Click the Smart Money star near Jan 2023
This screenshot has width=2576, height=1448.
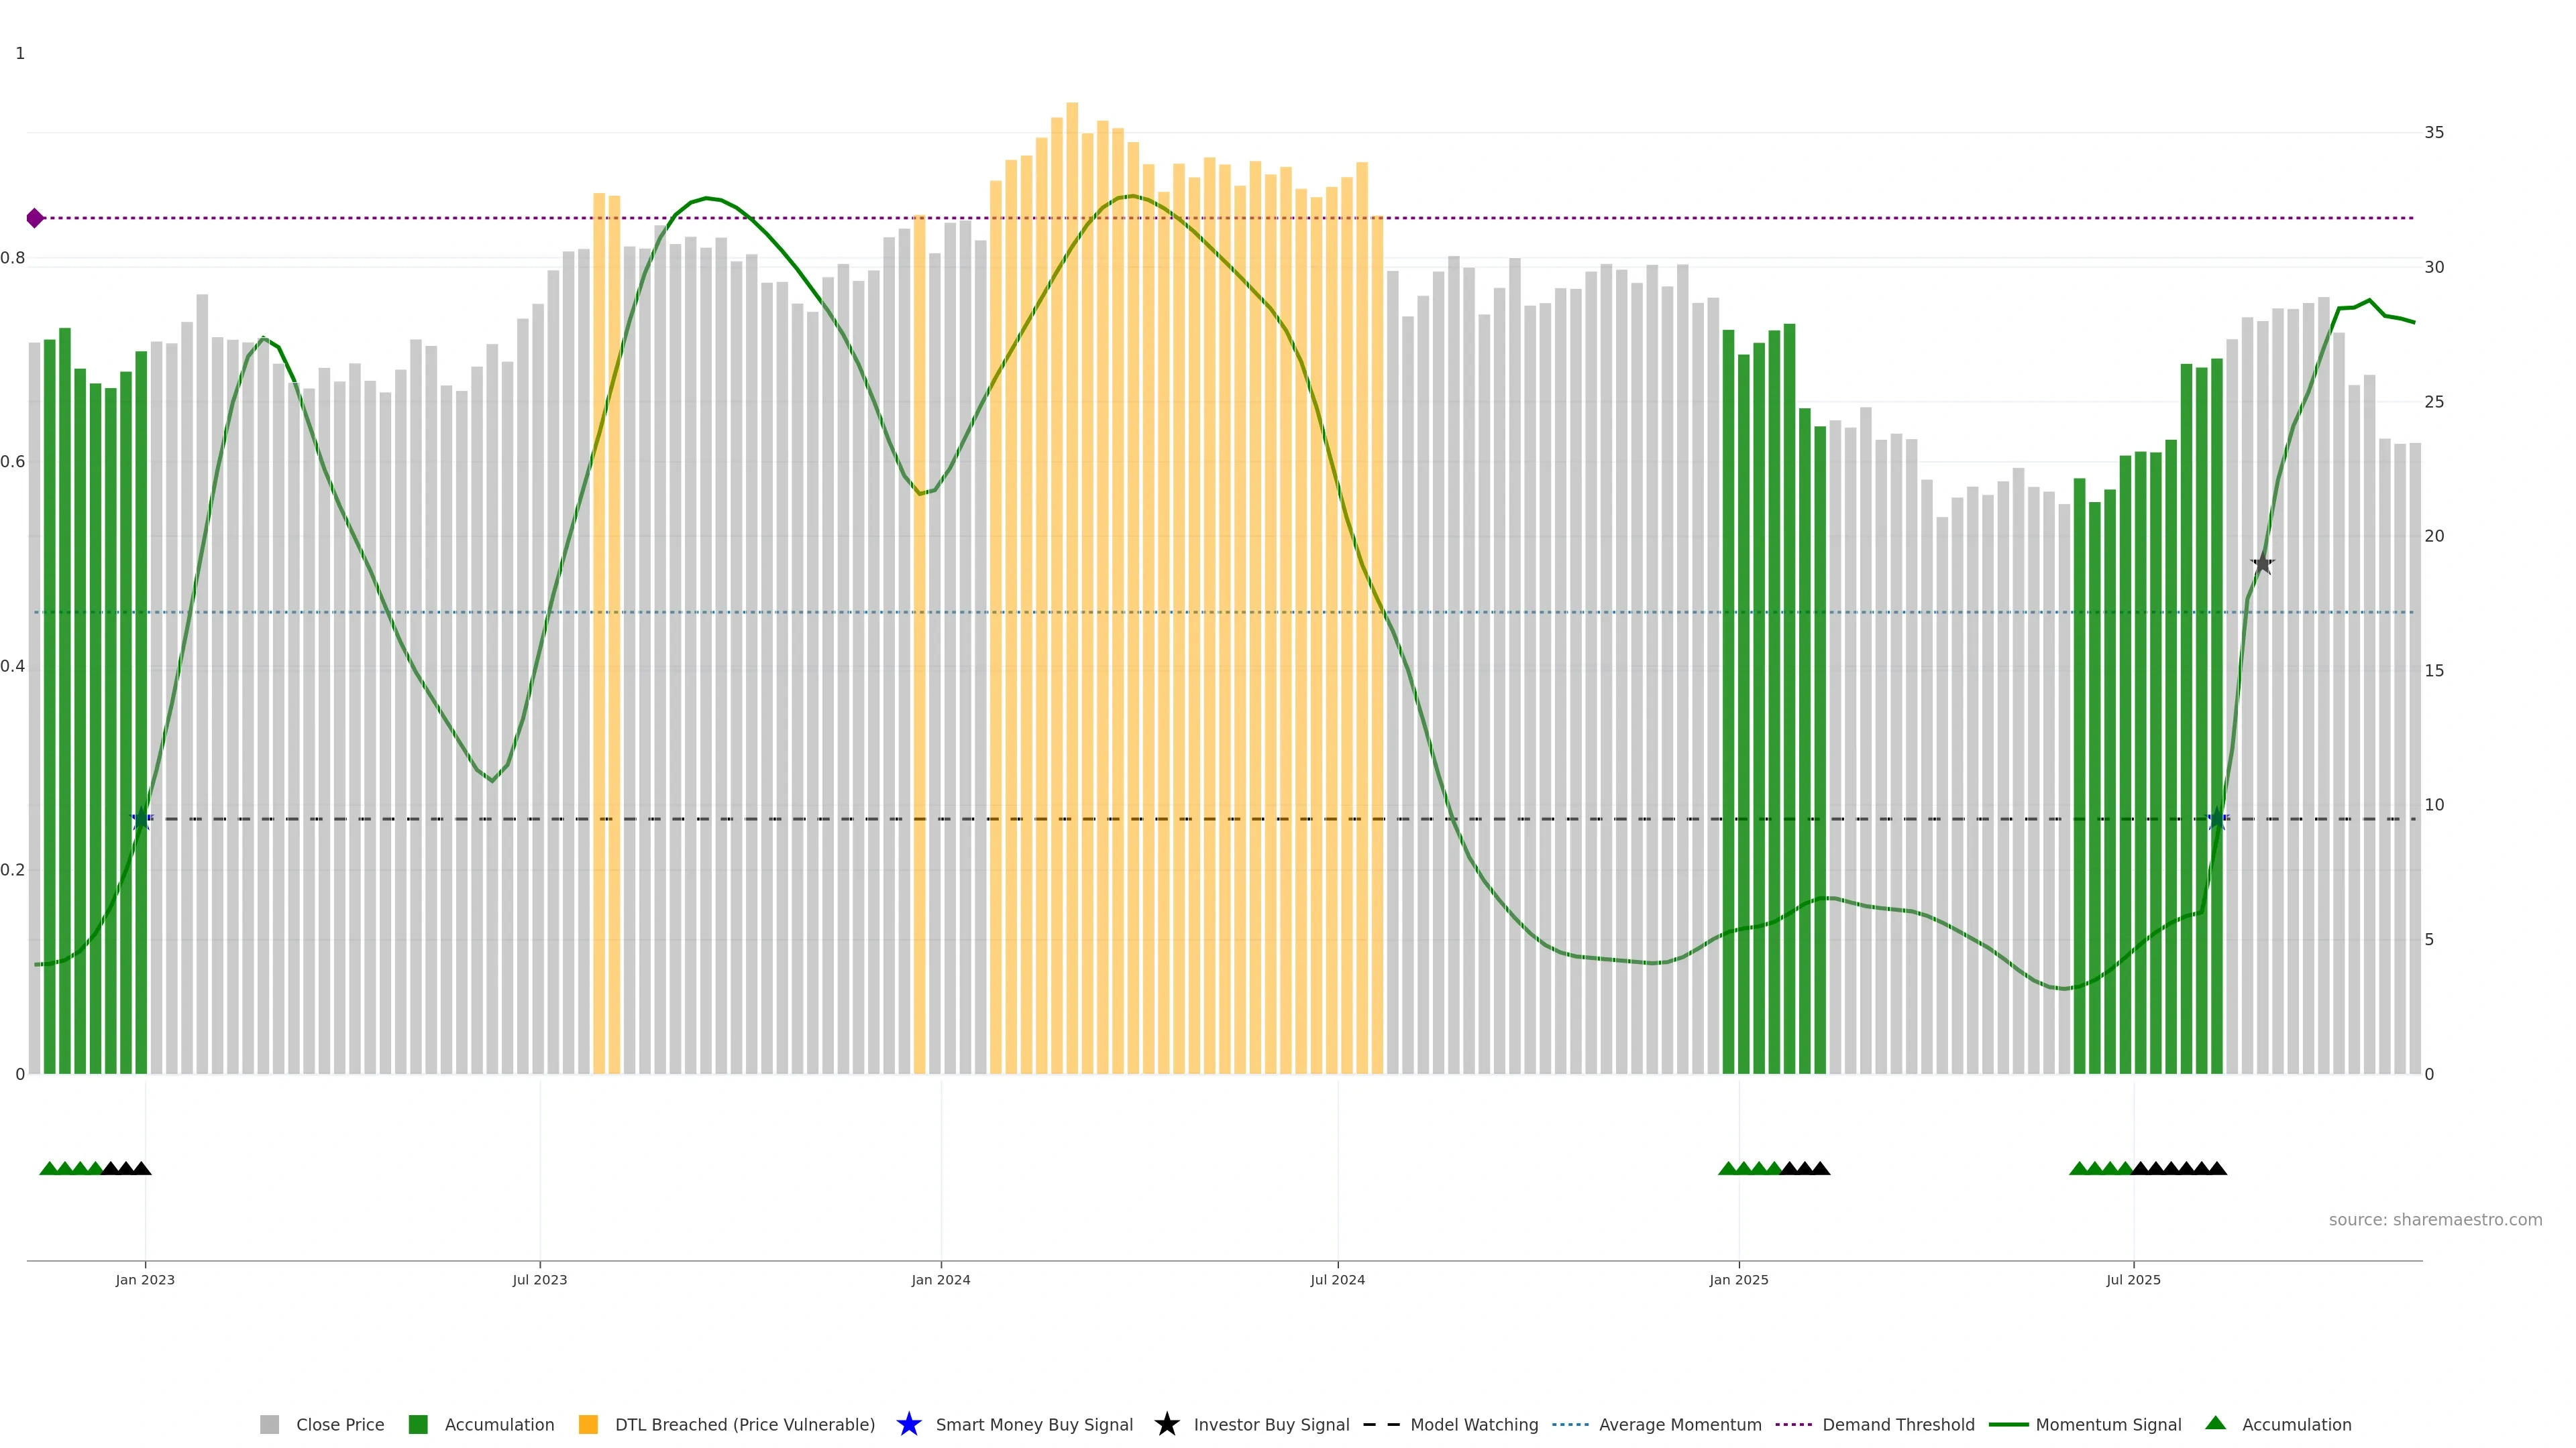(141, 819)
